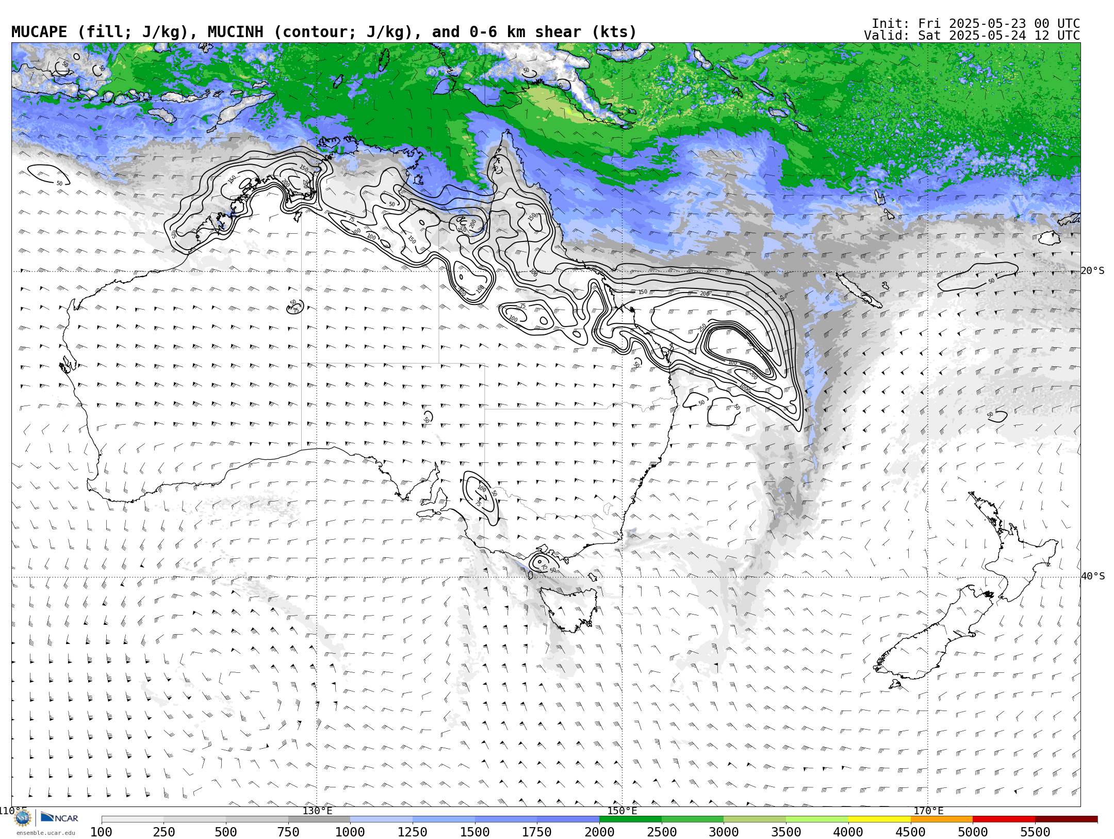Click the 150°E longitude label
The image size is (1114, 839).
tap(622, 811)
